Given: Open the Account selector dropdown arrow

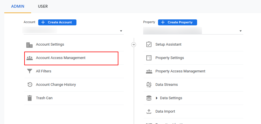Looking at the screenshot, I should (121, 31).
